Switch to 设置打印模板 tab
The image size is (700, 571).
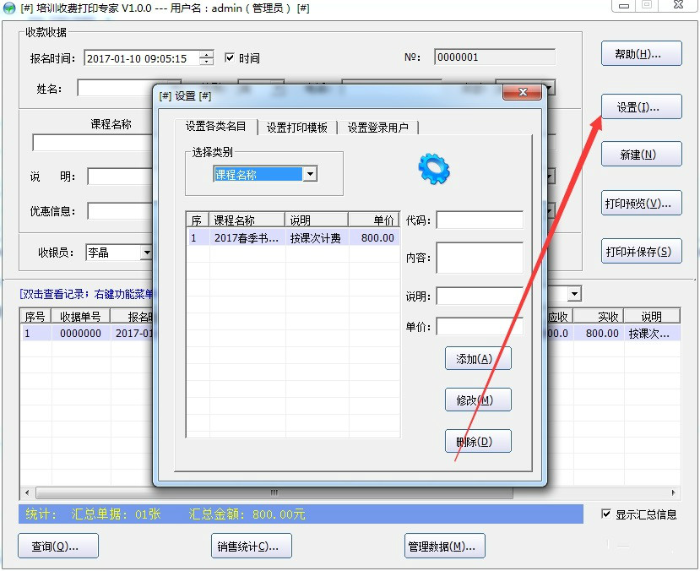[x=297, y=128]
